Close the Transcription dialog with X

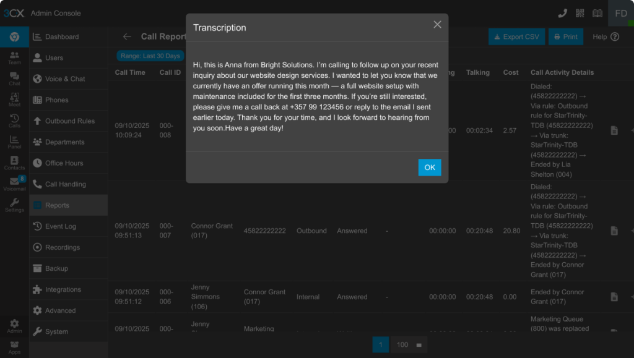(x=437, y=25)
